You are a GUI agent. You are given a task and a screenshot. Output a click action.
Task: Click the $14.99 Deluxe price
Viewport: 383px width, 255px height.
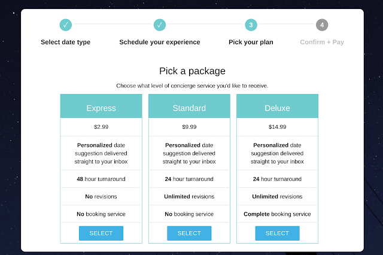tap(277, 127)
